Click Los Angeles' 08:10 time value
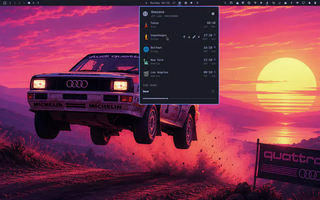 (x=208, y=72)
